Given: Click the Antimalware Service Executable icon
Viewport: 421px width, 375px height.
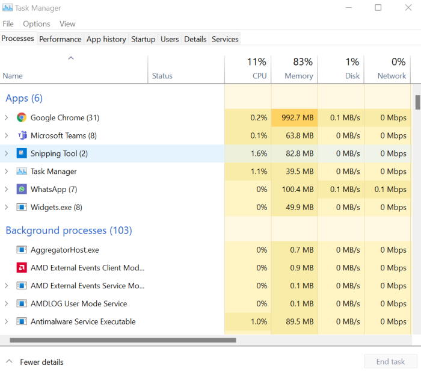Looking at the screenshot, I should (22, 321).
